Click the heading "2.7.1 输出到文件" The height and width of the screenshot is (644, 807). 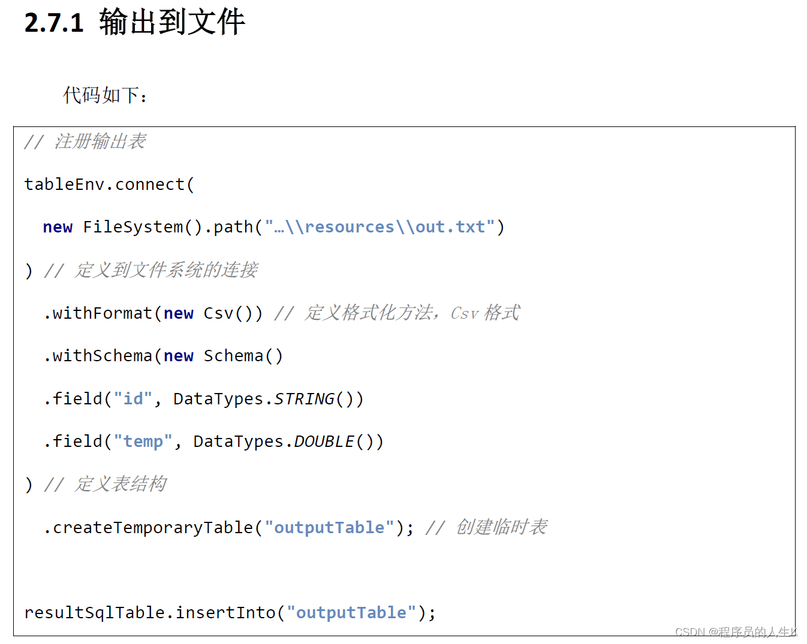coord(134,22)
